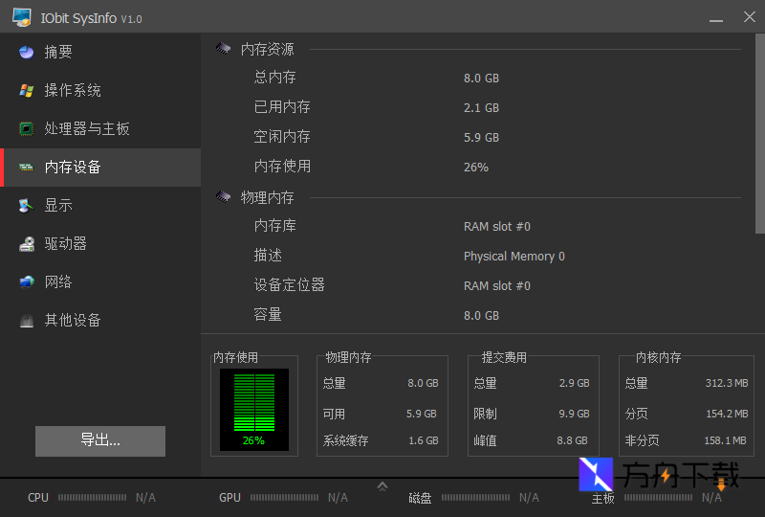Click the pie chart icon beside 摘要

[27, 52]
